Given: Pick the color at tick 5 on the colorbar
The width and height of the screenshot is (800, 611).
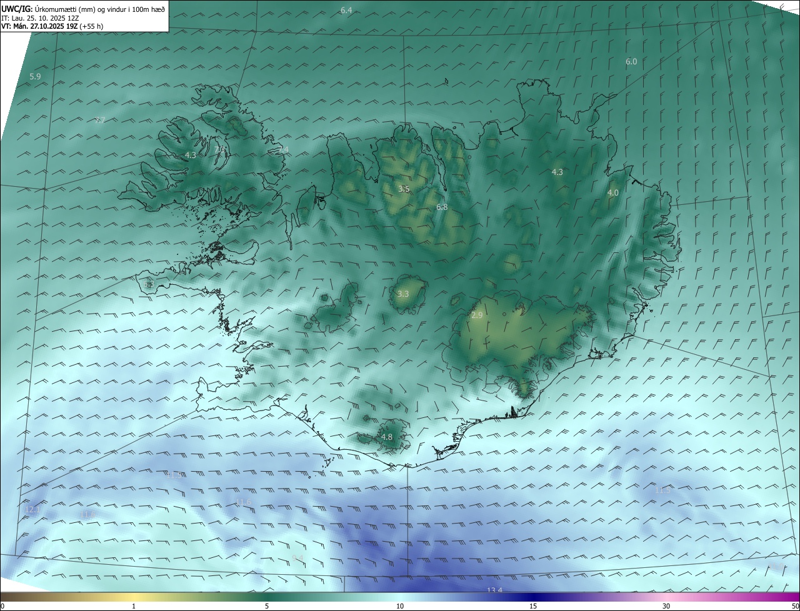Looking at the screenshot, I should click(267, 596).
